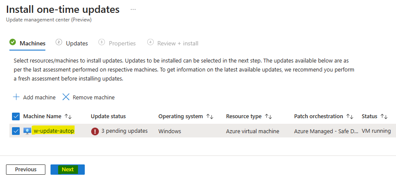Click the virtual machine icon beside w-update-autop
The height and width of the screenshot is (179, 396).
point(27,131)
